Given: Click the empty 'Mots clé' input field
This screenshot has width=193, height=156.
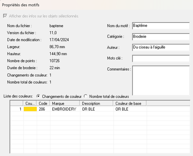Looking at the screenshot, I should click(161, 58).
